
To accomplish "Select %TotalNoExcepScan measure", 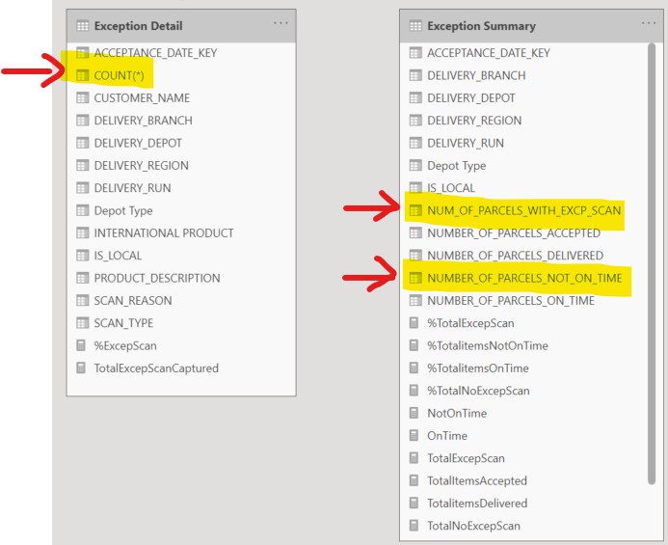I will 478,391.
